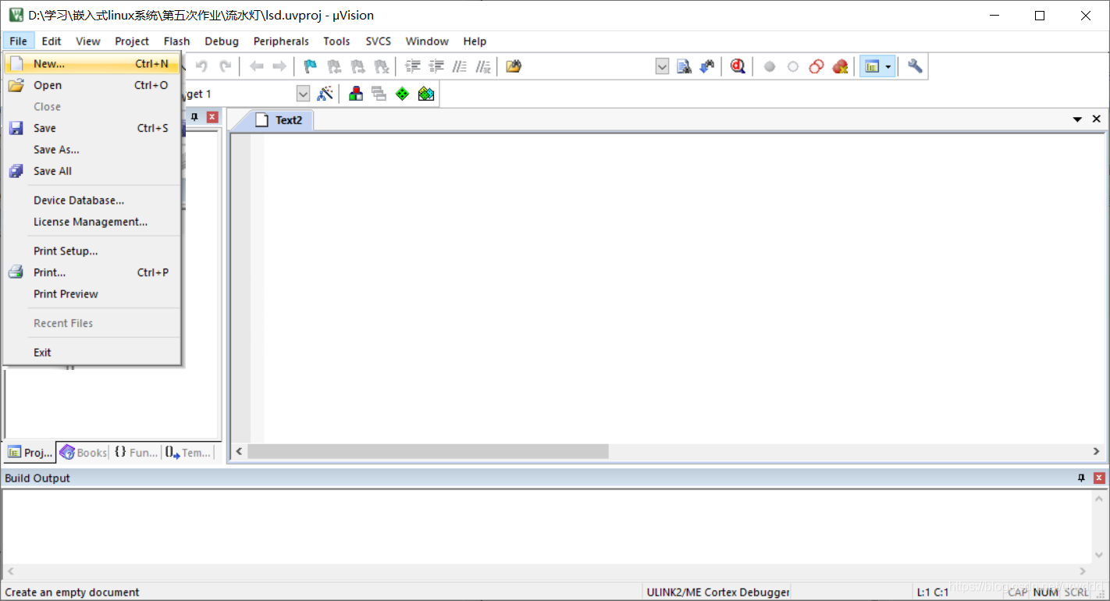Viewport: 1110px width, 601px height.
Task: Expand the window layout button's dropdown arrow
Action: pyautogui.click(x=888, y=66)
